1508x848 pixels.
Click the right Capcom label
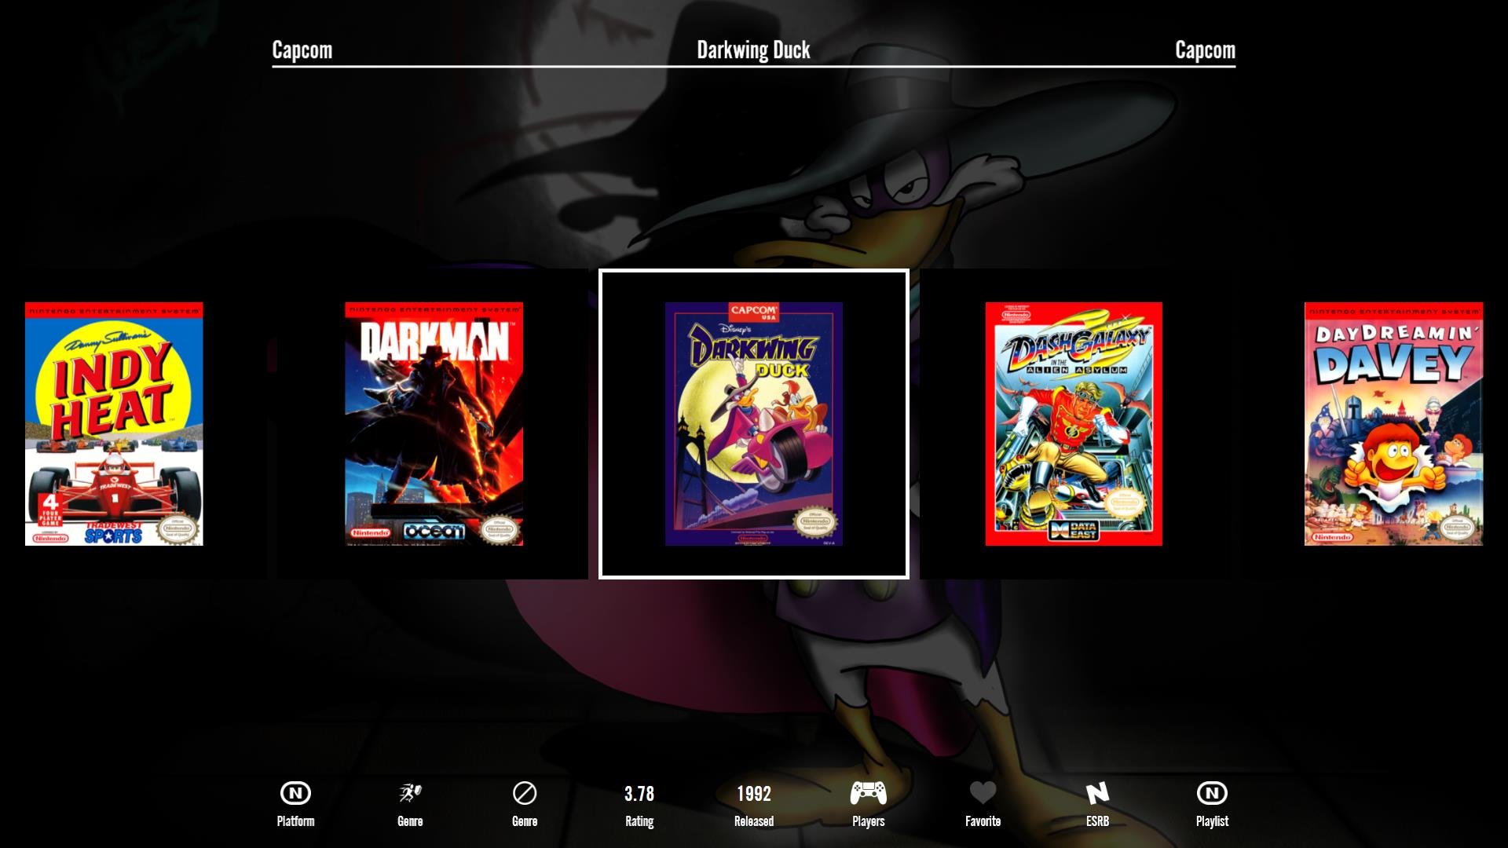tap(1205, 50)
